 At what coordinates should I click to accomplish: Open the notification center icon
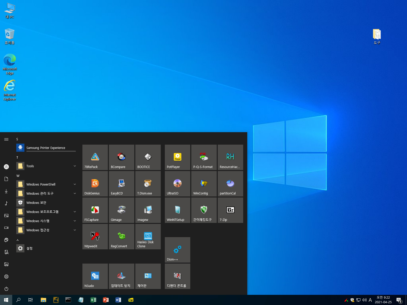point(399,300)
